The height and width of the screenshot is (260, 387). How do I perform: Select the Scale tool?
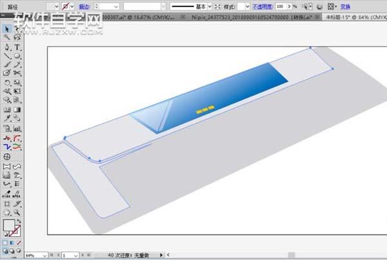click(x=17, y=82)
